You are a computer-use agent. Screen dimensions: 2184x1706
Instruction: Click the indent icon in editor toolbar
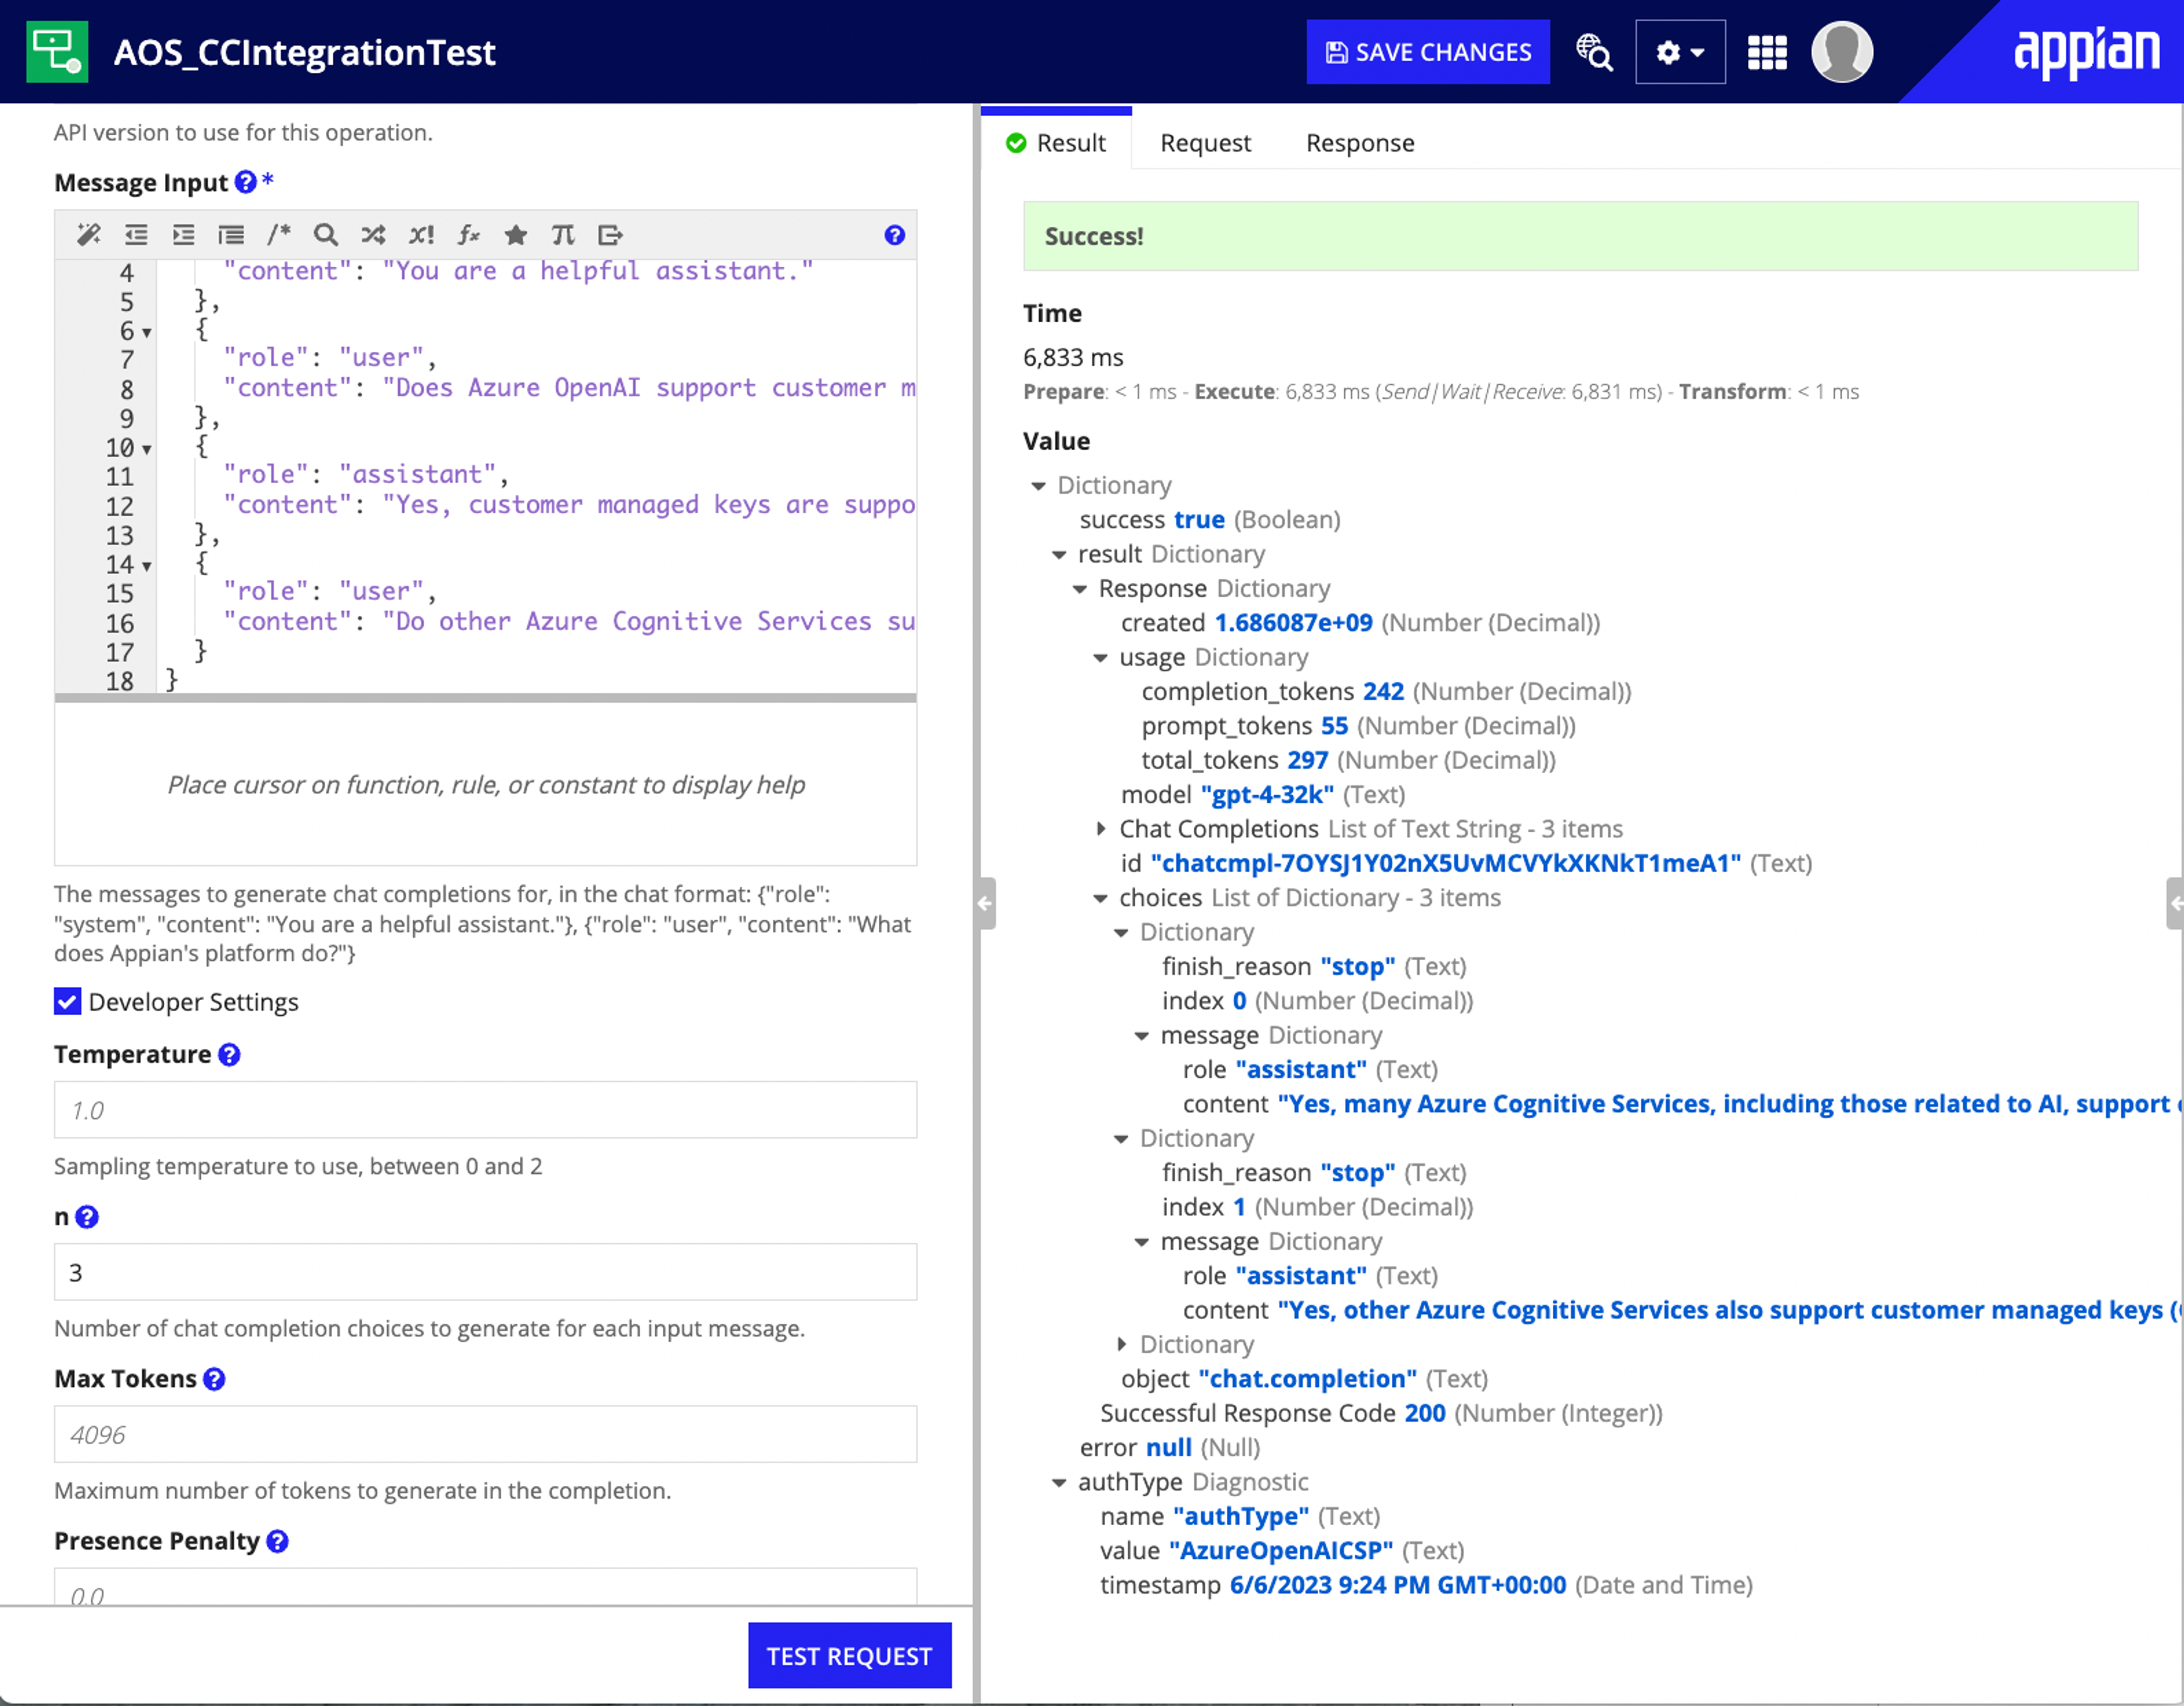184,235
